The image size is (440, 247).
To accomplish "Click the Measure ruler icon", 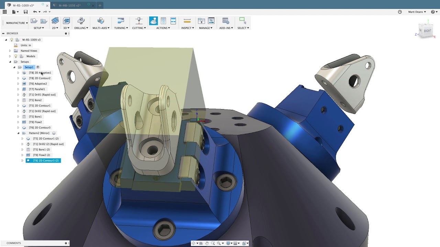I will [187, 21].
